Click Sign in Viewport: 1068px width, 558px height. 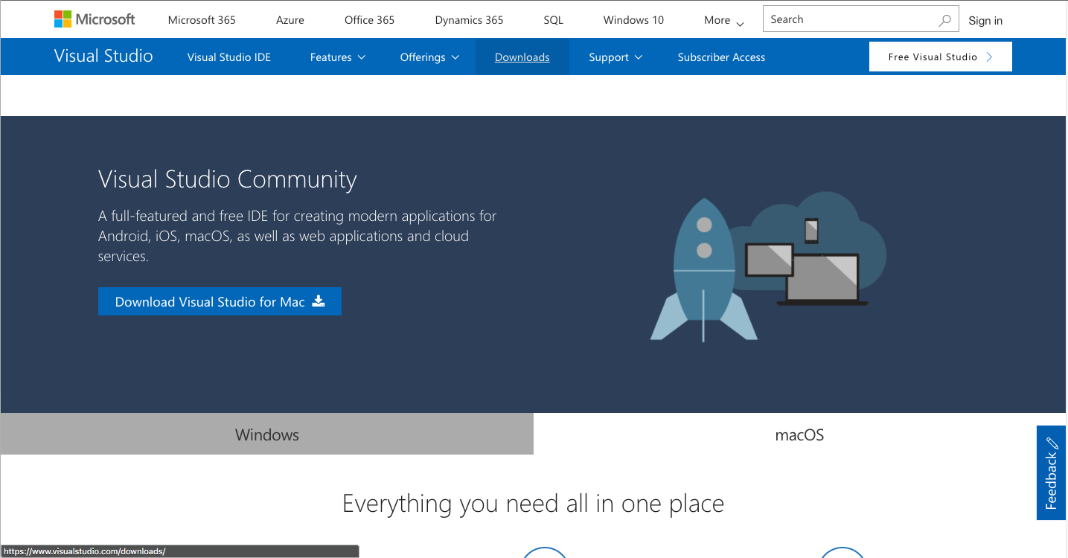tap(985, 21)
